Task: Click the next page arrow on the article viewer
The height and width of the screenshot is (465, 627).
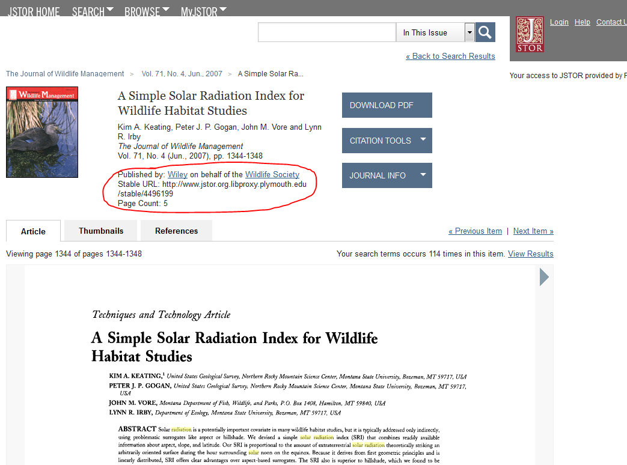Action: click(544, 277)
